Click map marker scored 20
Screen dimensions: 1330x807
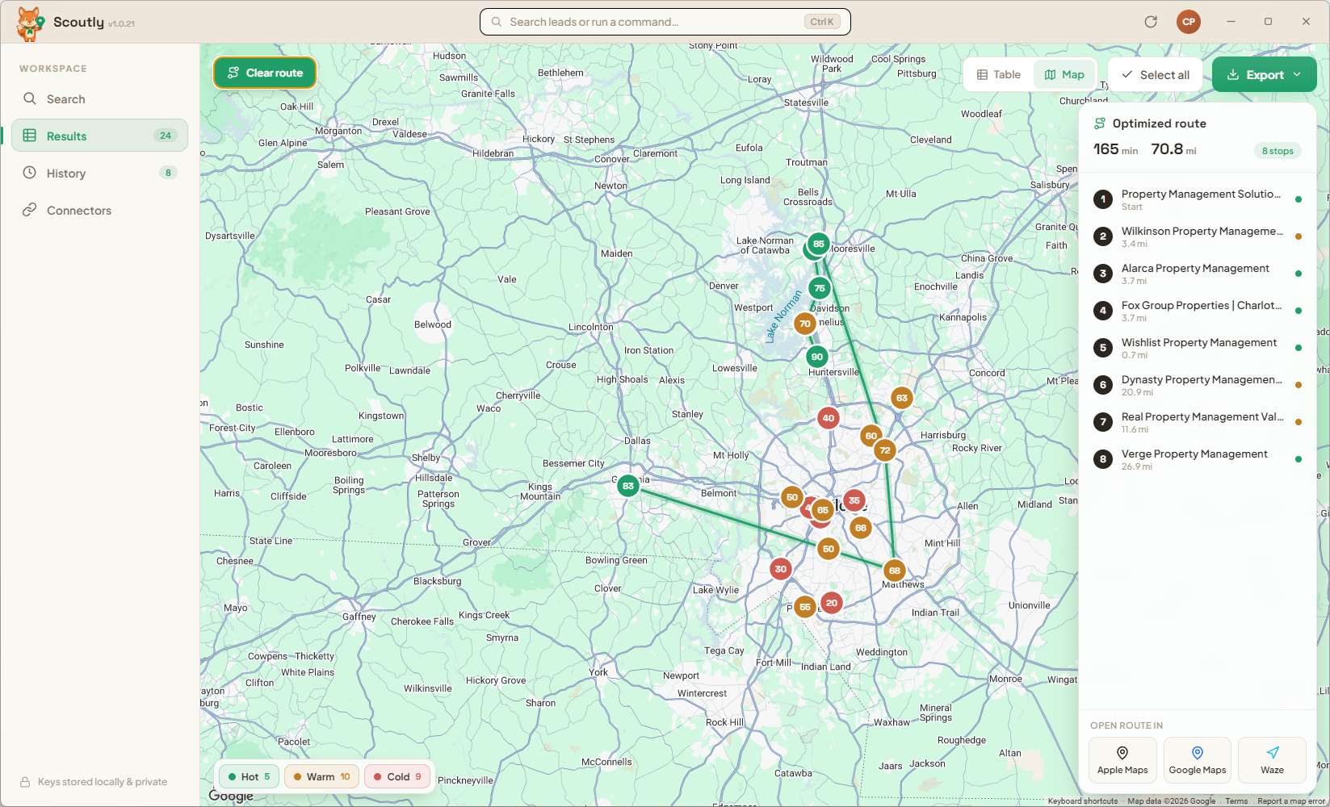tap(831, 603)
